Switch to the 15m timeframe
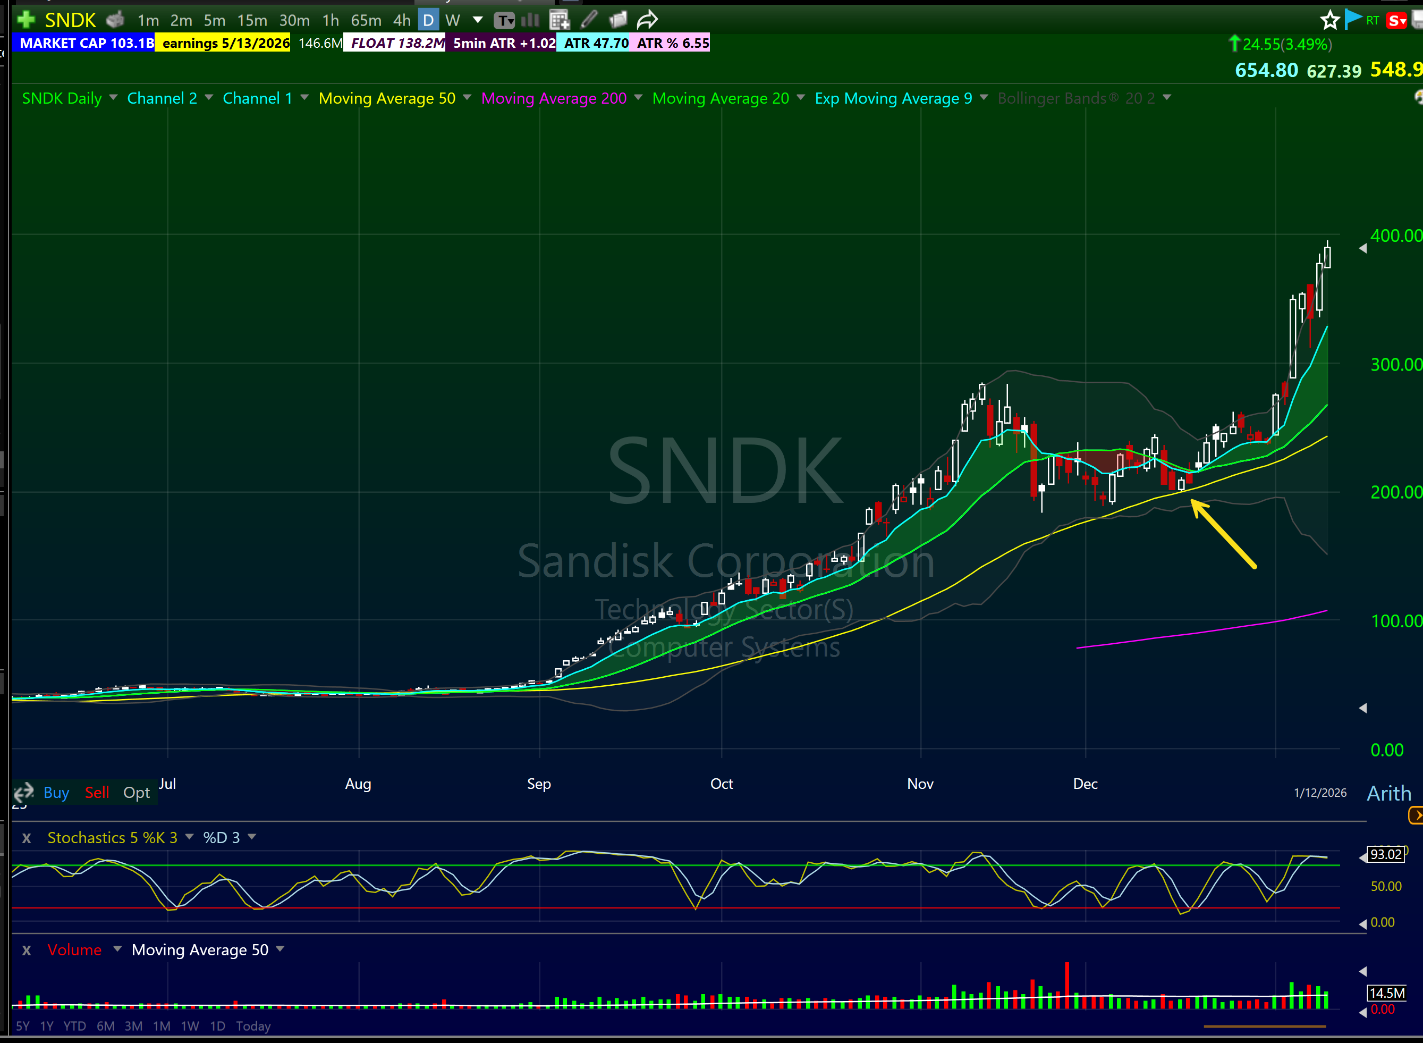Viewport: 1423px width, 1043px height. click(x=252, y=20)
